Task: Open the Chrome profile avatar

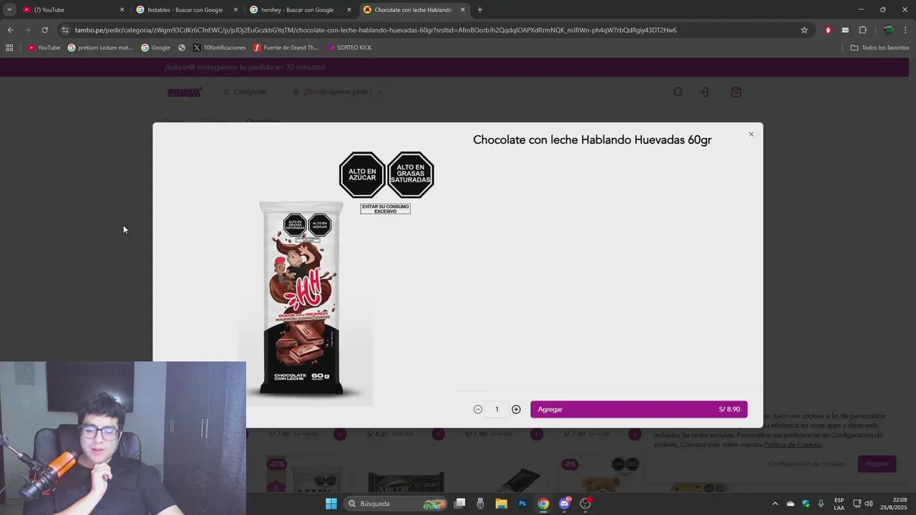Action: (x=888, y=30)
